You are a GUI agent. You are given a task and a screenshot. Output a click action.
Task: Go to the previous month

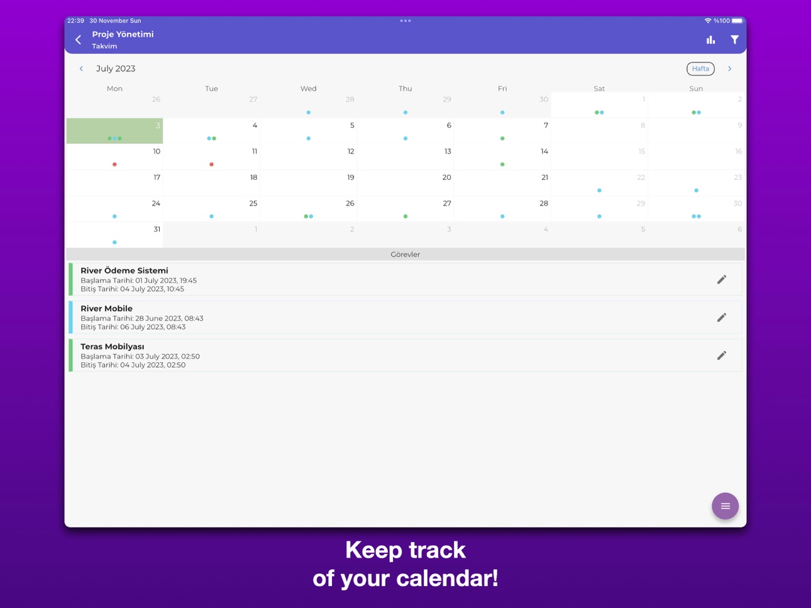81,69
